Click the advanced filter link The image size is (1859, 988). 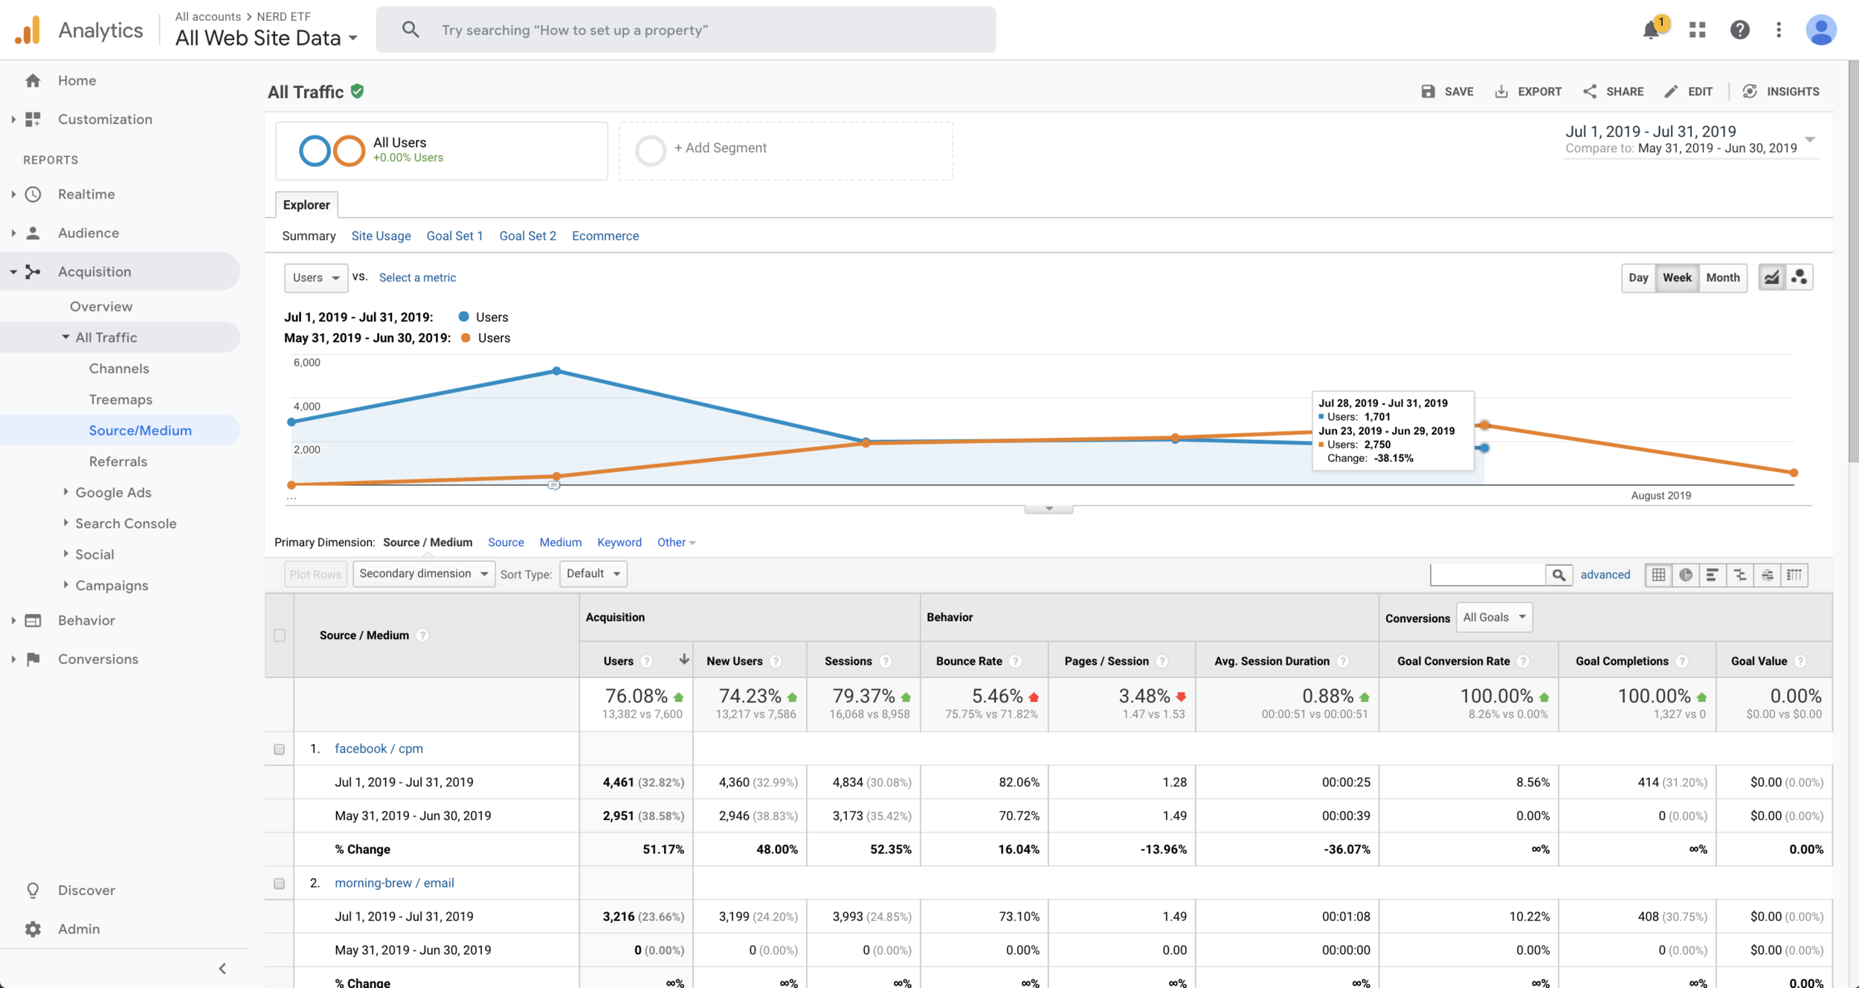pyautogui.click(x=1605, y=575)
